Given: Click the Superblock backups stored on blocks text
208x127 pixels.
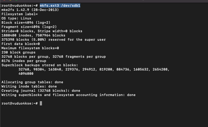Looking at the screenshot, I should tap(40, 65).
